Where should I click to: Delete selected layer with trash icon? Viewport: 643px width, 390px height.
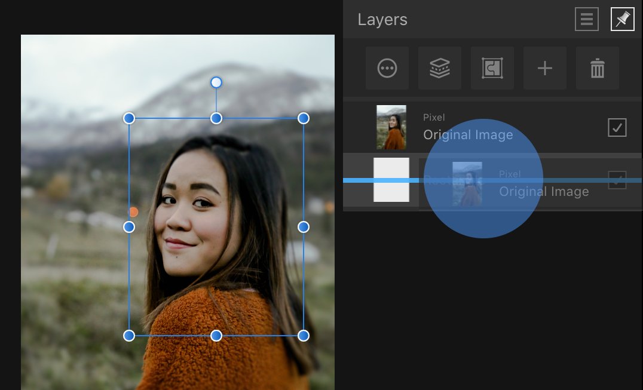598,68
